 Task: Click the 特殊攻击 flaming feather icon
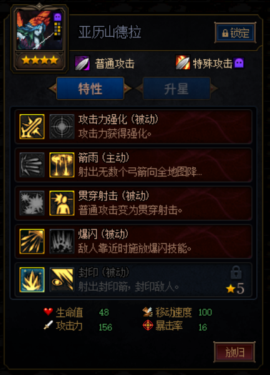[x=183, y=62]
